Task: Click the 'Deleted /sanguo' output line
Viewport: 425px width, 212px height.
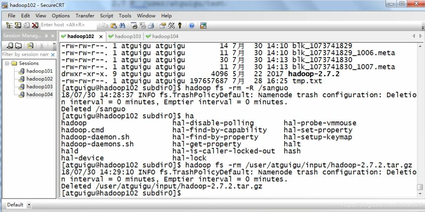Action: click(x=93, y=109)
